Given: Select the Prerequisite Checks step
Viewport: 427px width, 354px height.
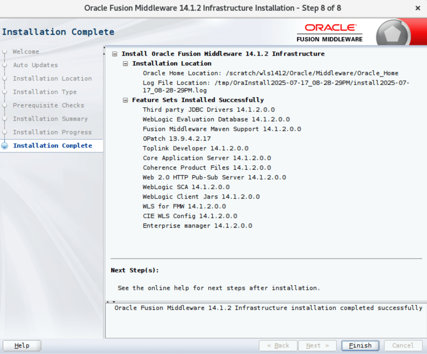Looking at the screenshot, I should (x=48, y=105).
